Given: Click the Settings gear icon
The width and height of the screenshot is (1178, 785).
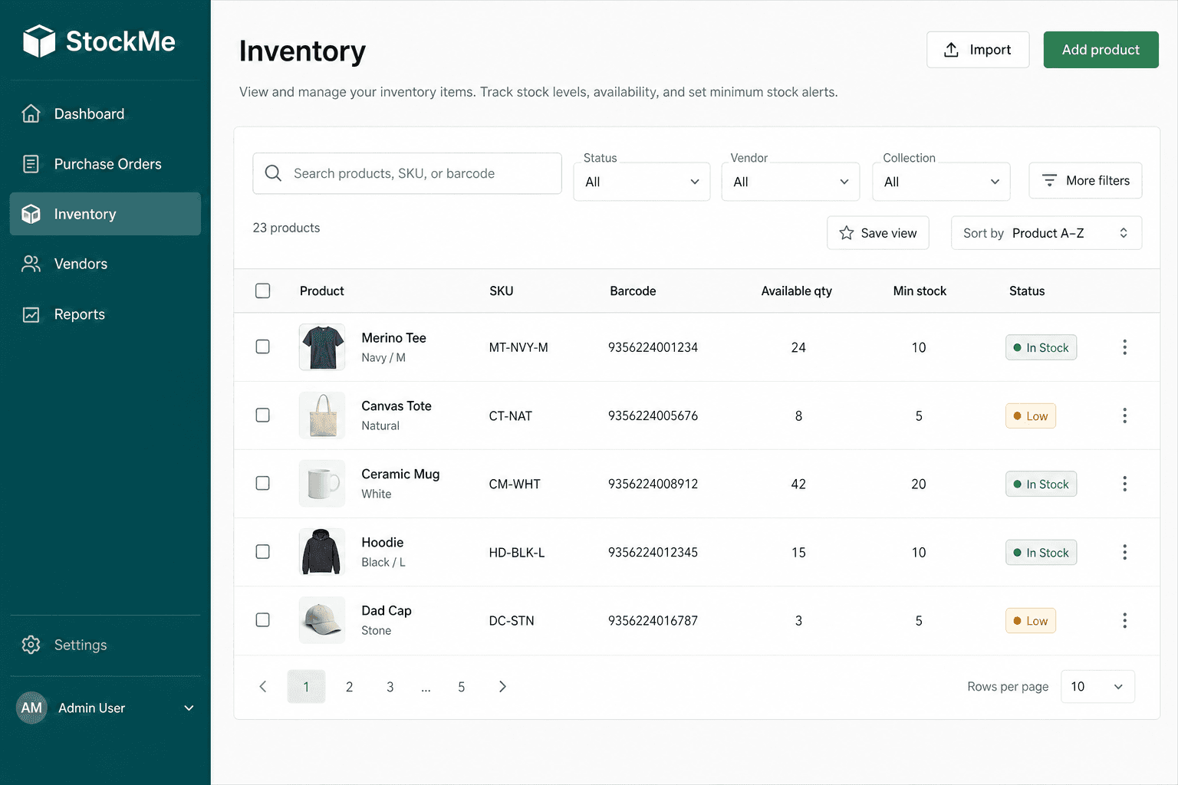Looking at the screenshot, I should [x=31, y=645].
